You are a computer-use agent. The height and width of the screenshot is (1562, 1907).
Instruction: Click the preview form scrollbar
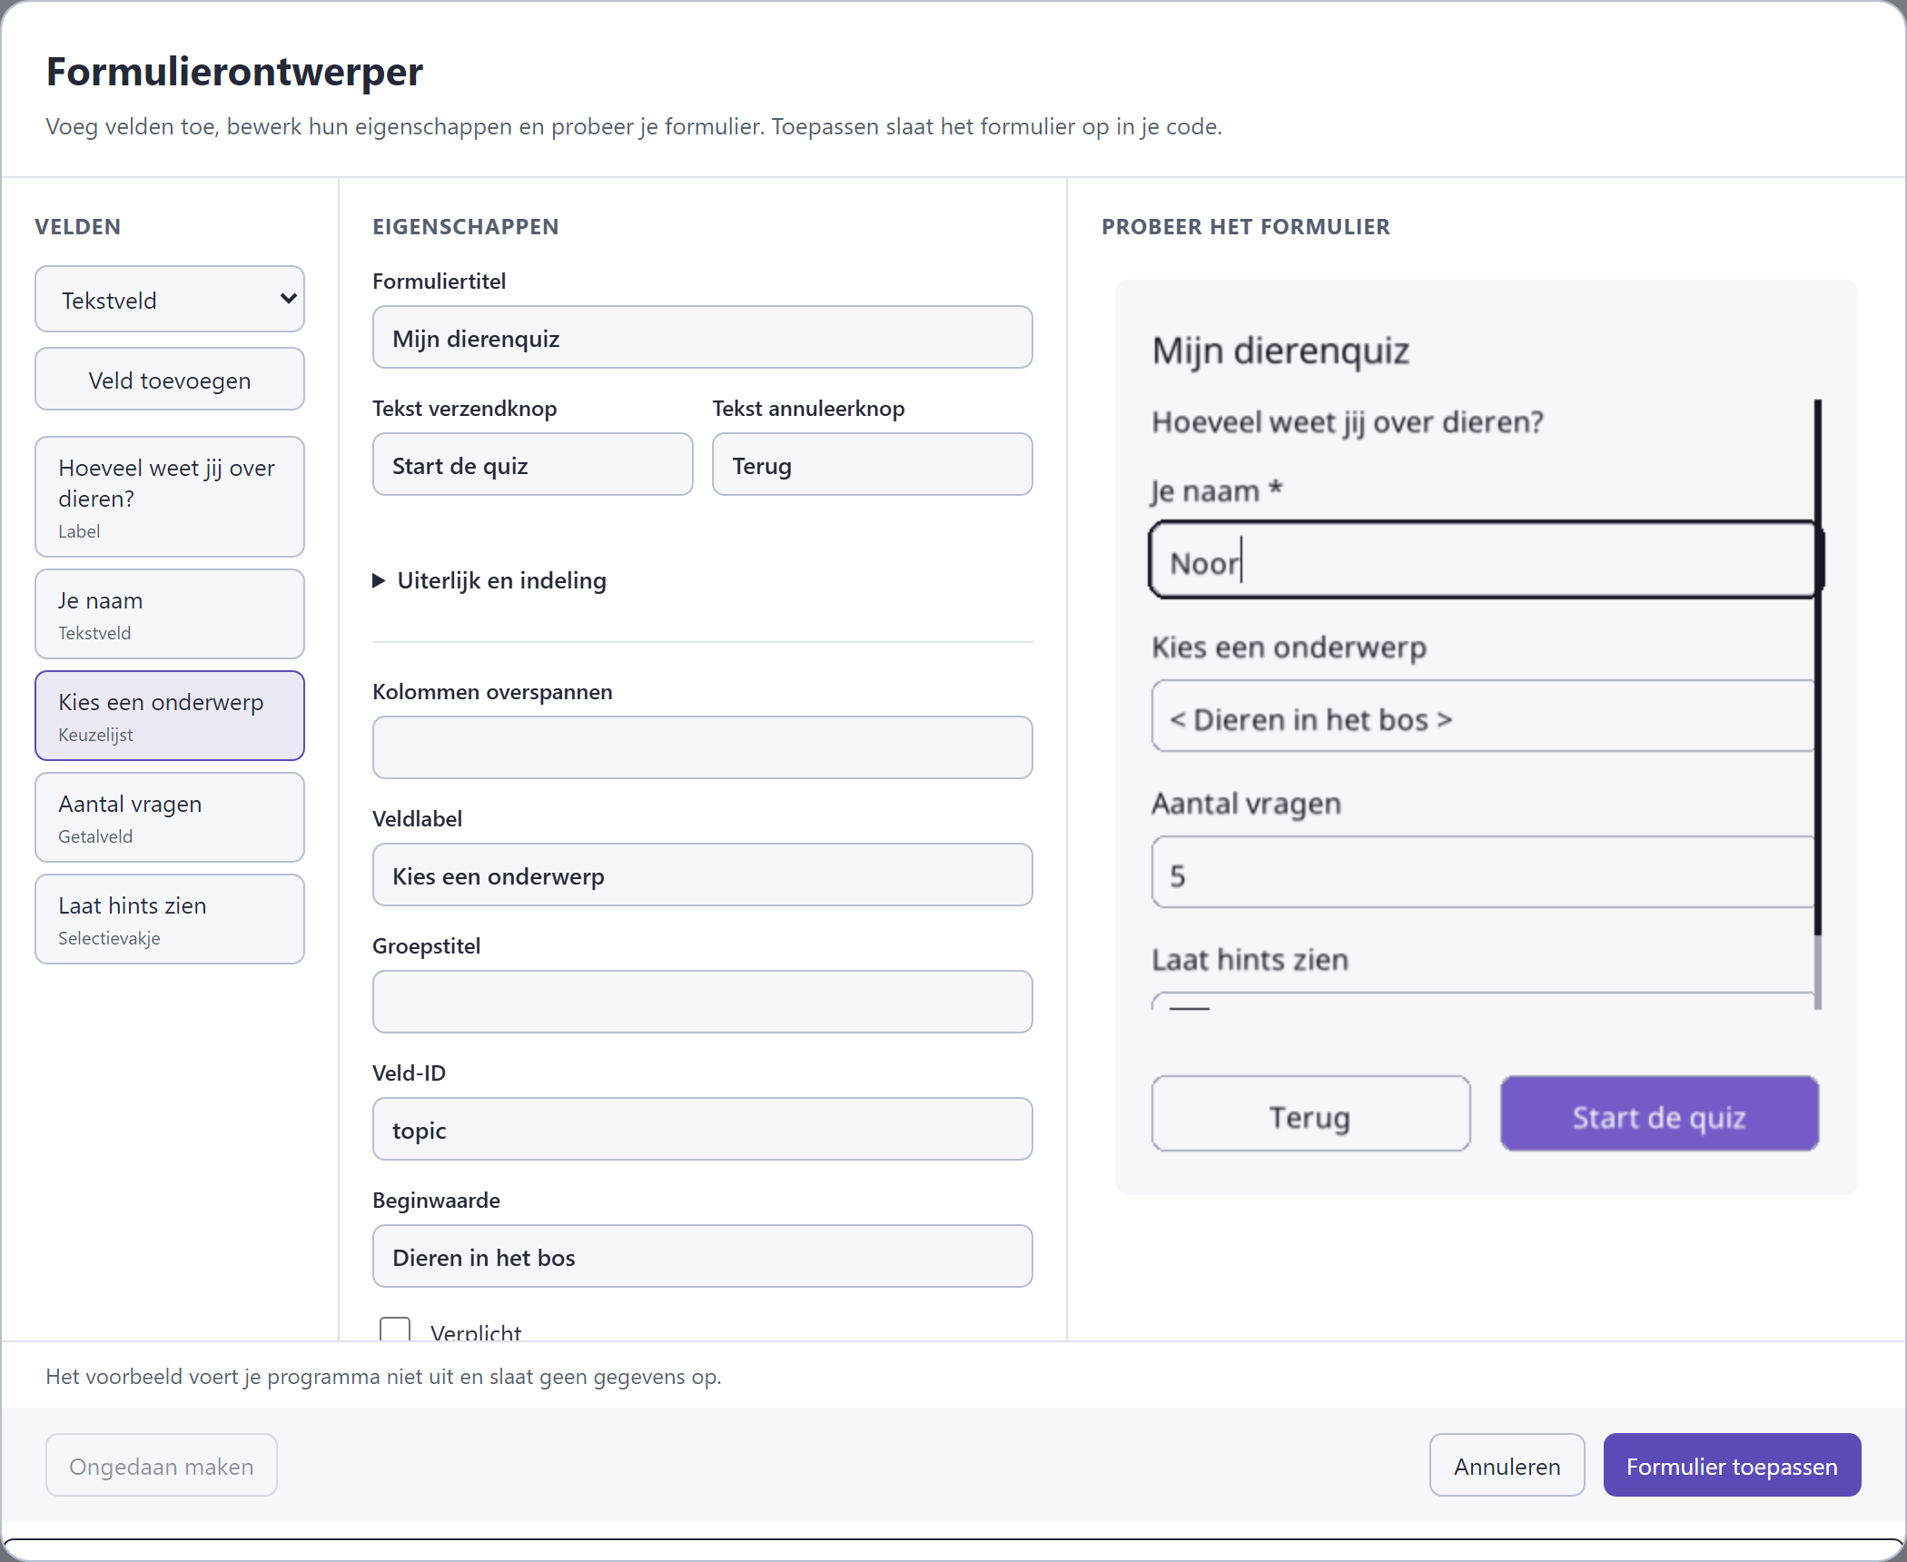(1818, 704)
